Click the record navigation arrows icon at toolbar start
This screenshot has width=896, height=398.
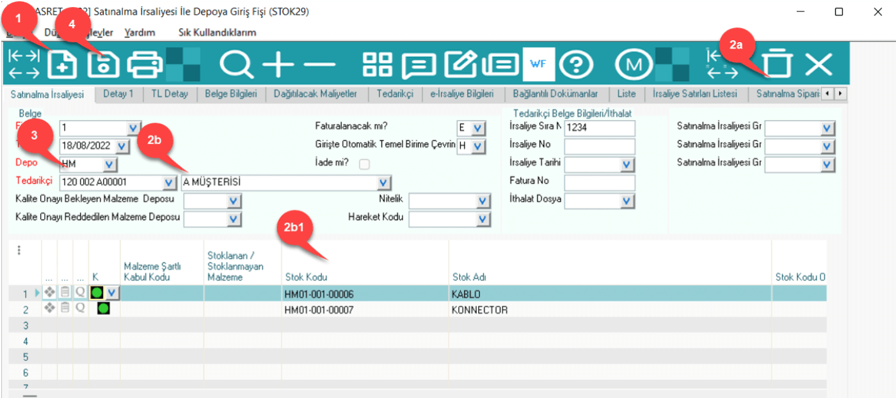click(24, 65)
